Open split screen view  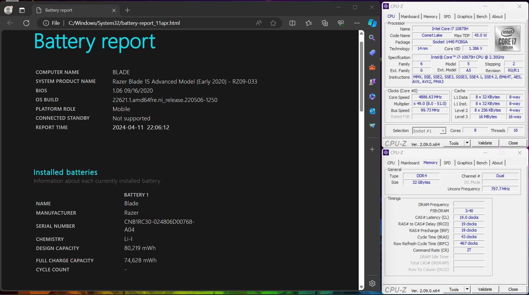coord(292,23)
